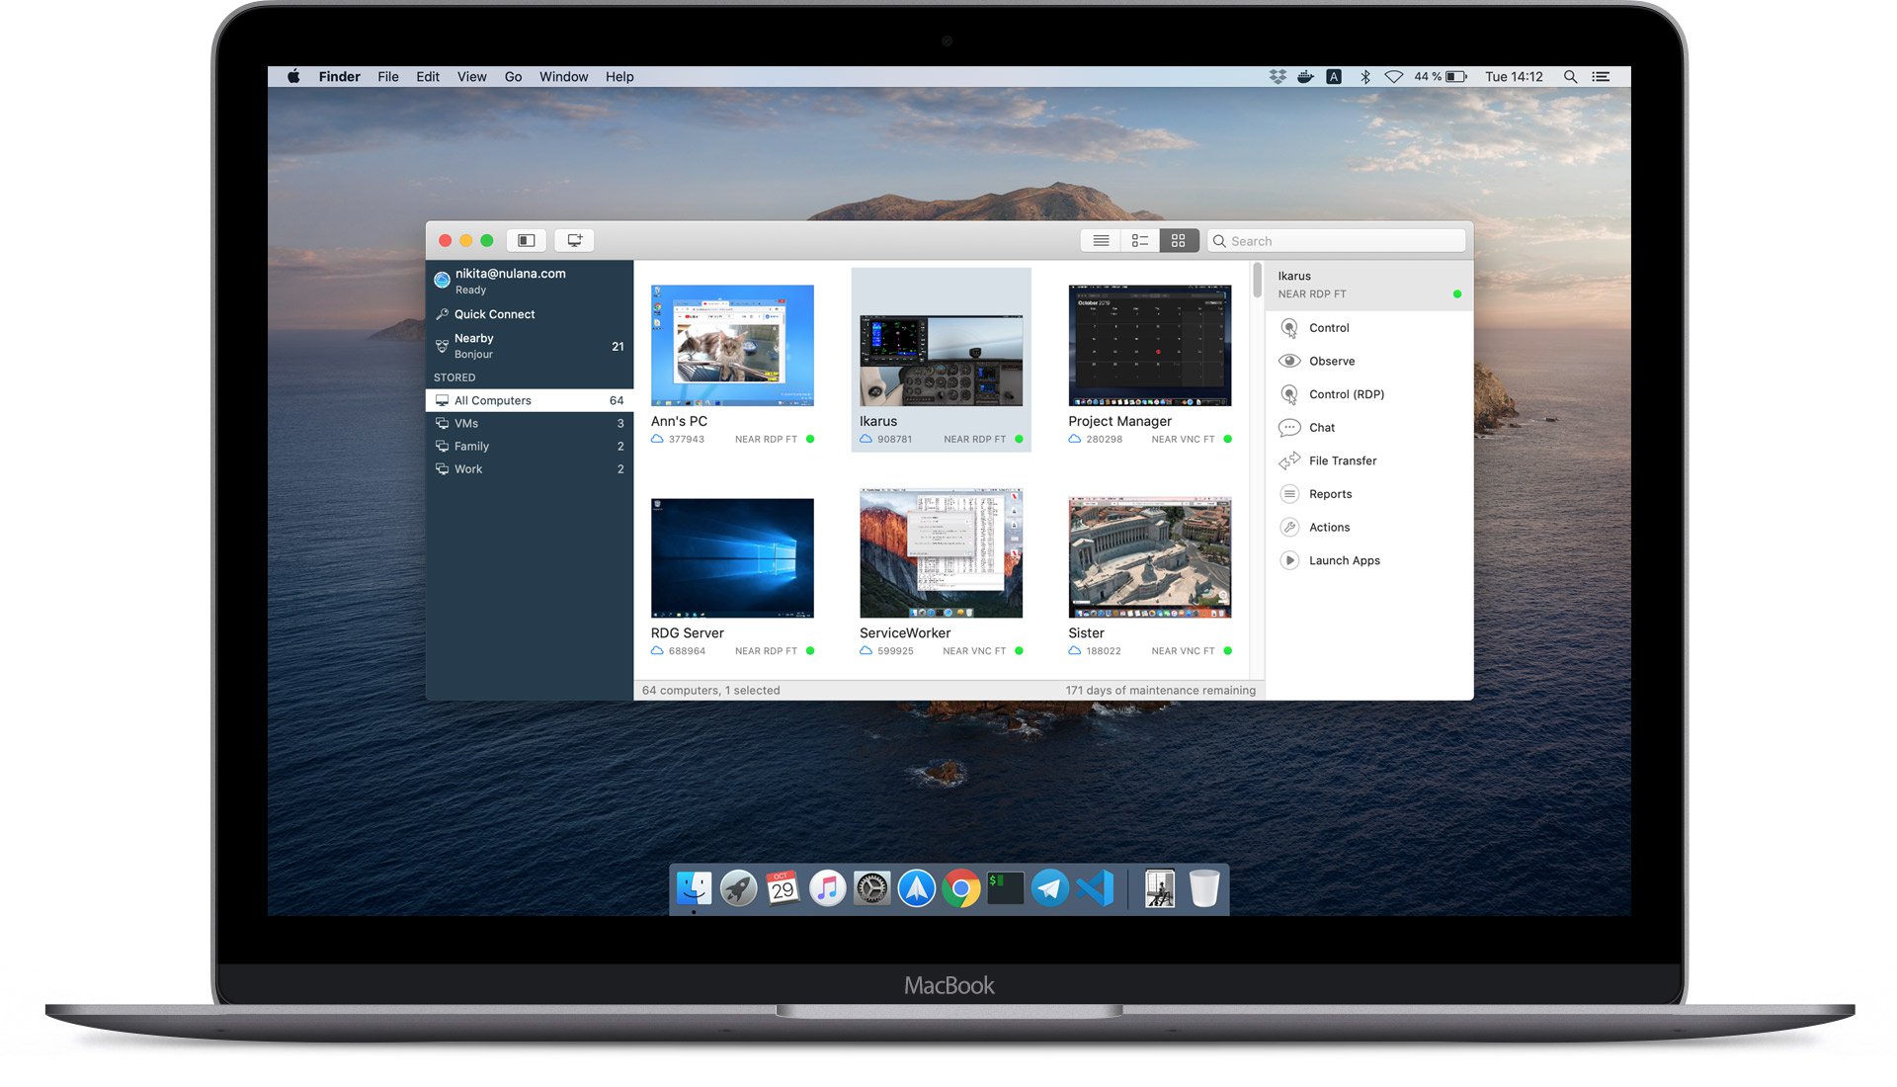Start a Control session with Ikarus
The width and height of the screenshot is (1897, 1087).
click(x=1328, y=327)
